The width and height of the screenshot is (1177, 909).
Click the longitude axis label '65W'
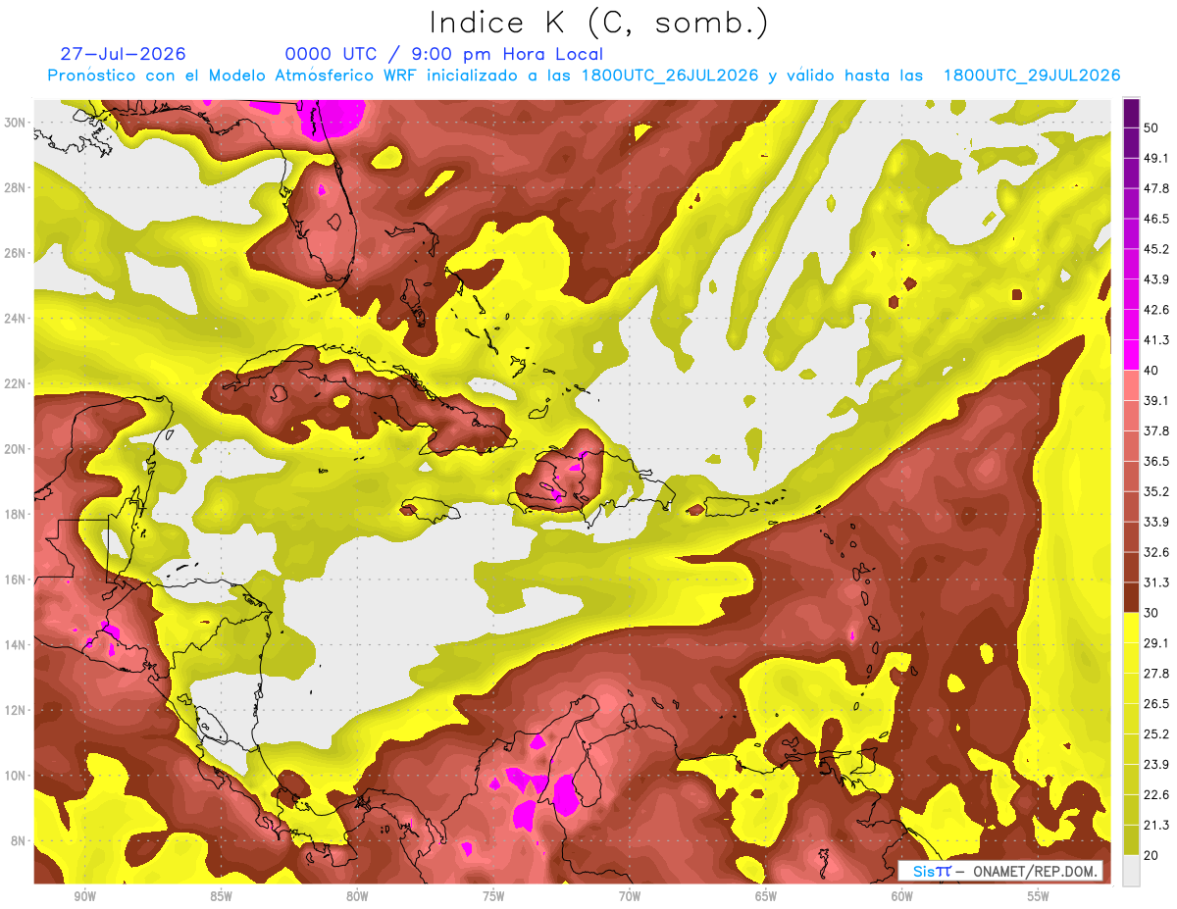[766, 896]
